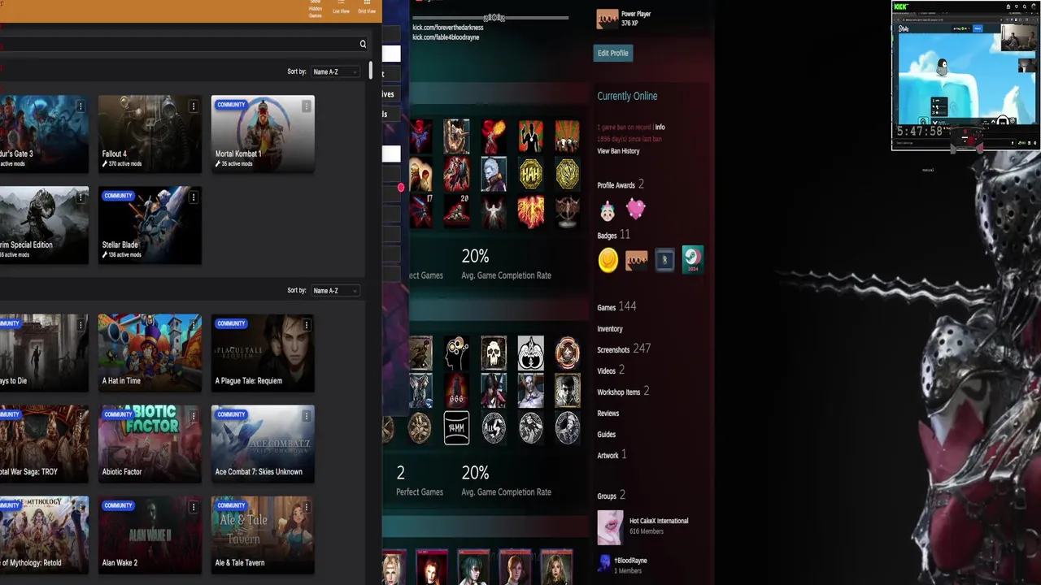Open Hot CakeX International group
1041x585 pixels.
point(659,521)
